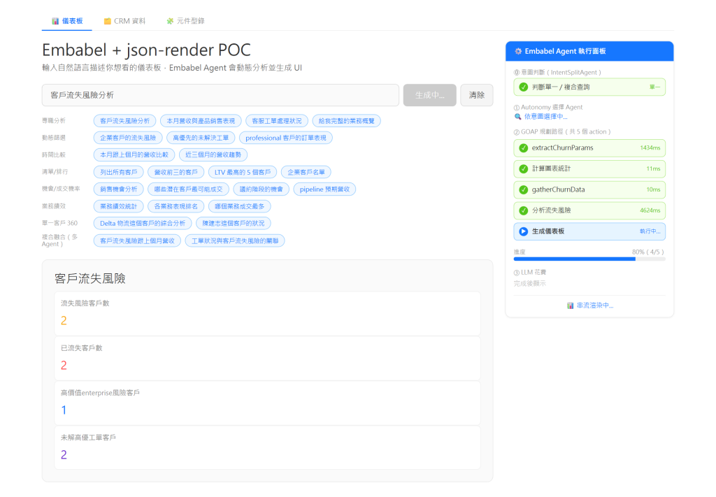
Task: Click the 已流失客戶數 metric card
Action: coord(268,359)
